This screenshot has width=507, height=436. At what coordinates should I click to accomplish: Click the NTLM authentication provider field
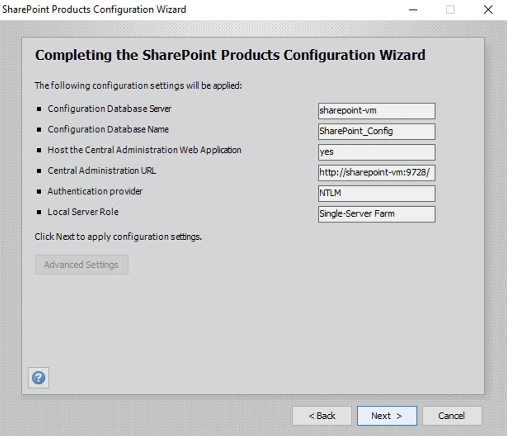pos(376,193)
